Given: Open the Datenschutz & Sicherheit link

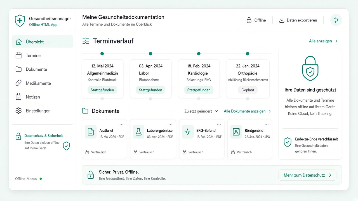Looking at the screenshot, I should 44,136.
